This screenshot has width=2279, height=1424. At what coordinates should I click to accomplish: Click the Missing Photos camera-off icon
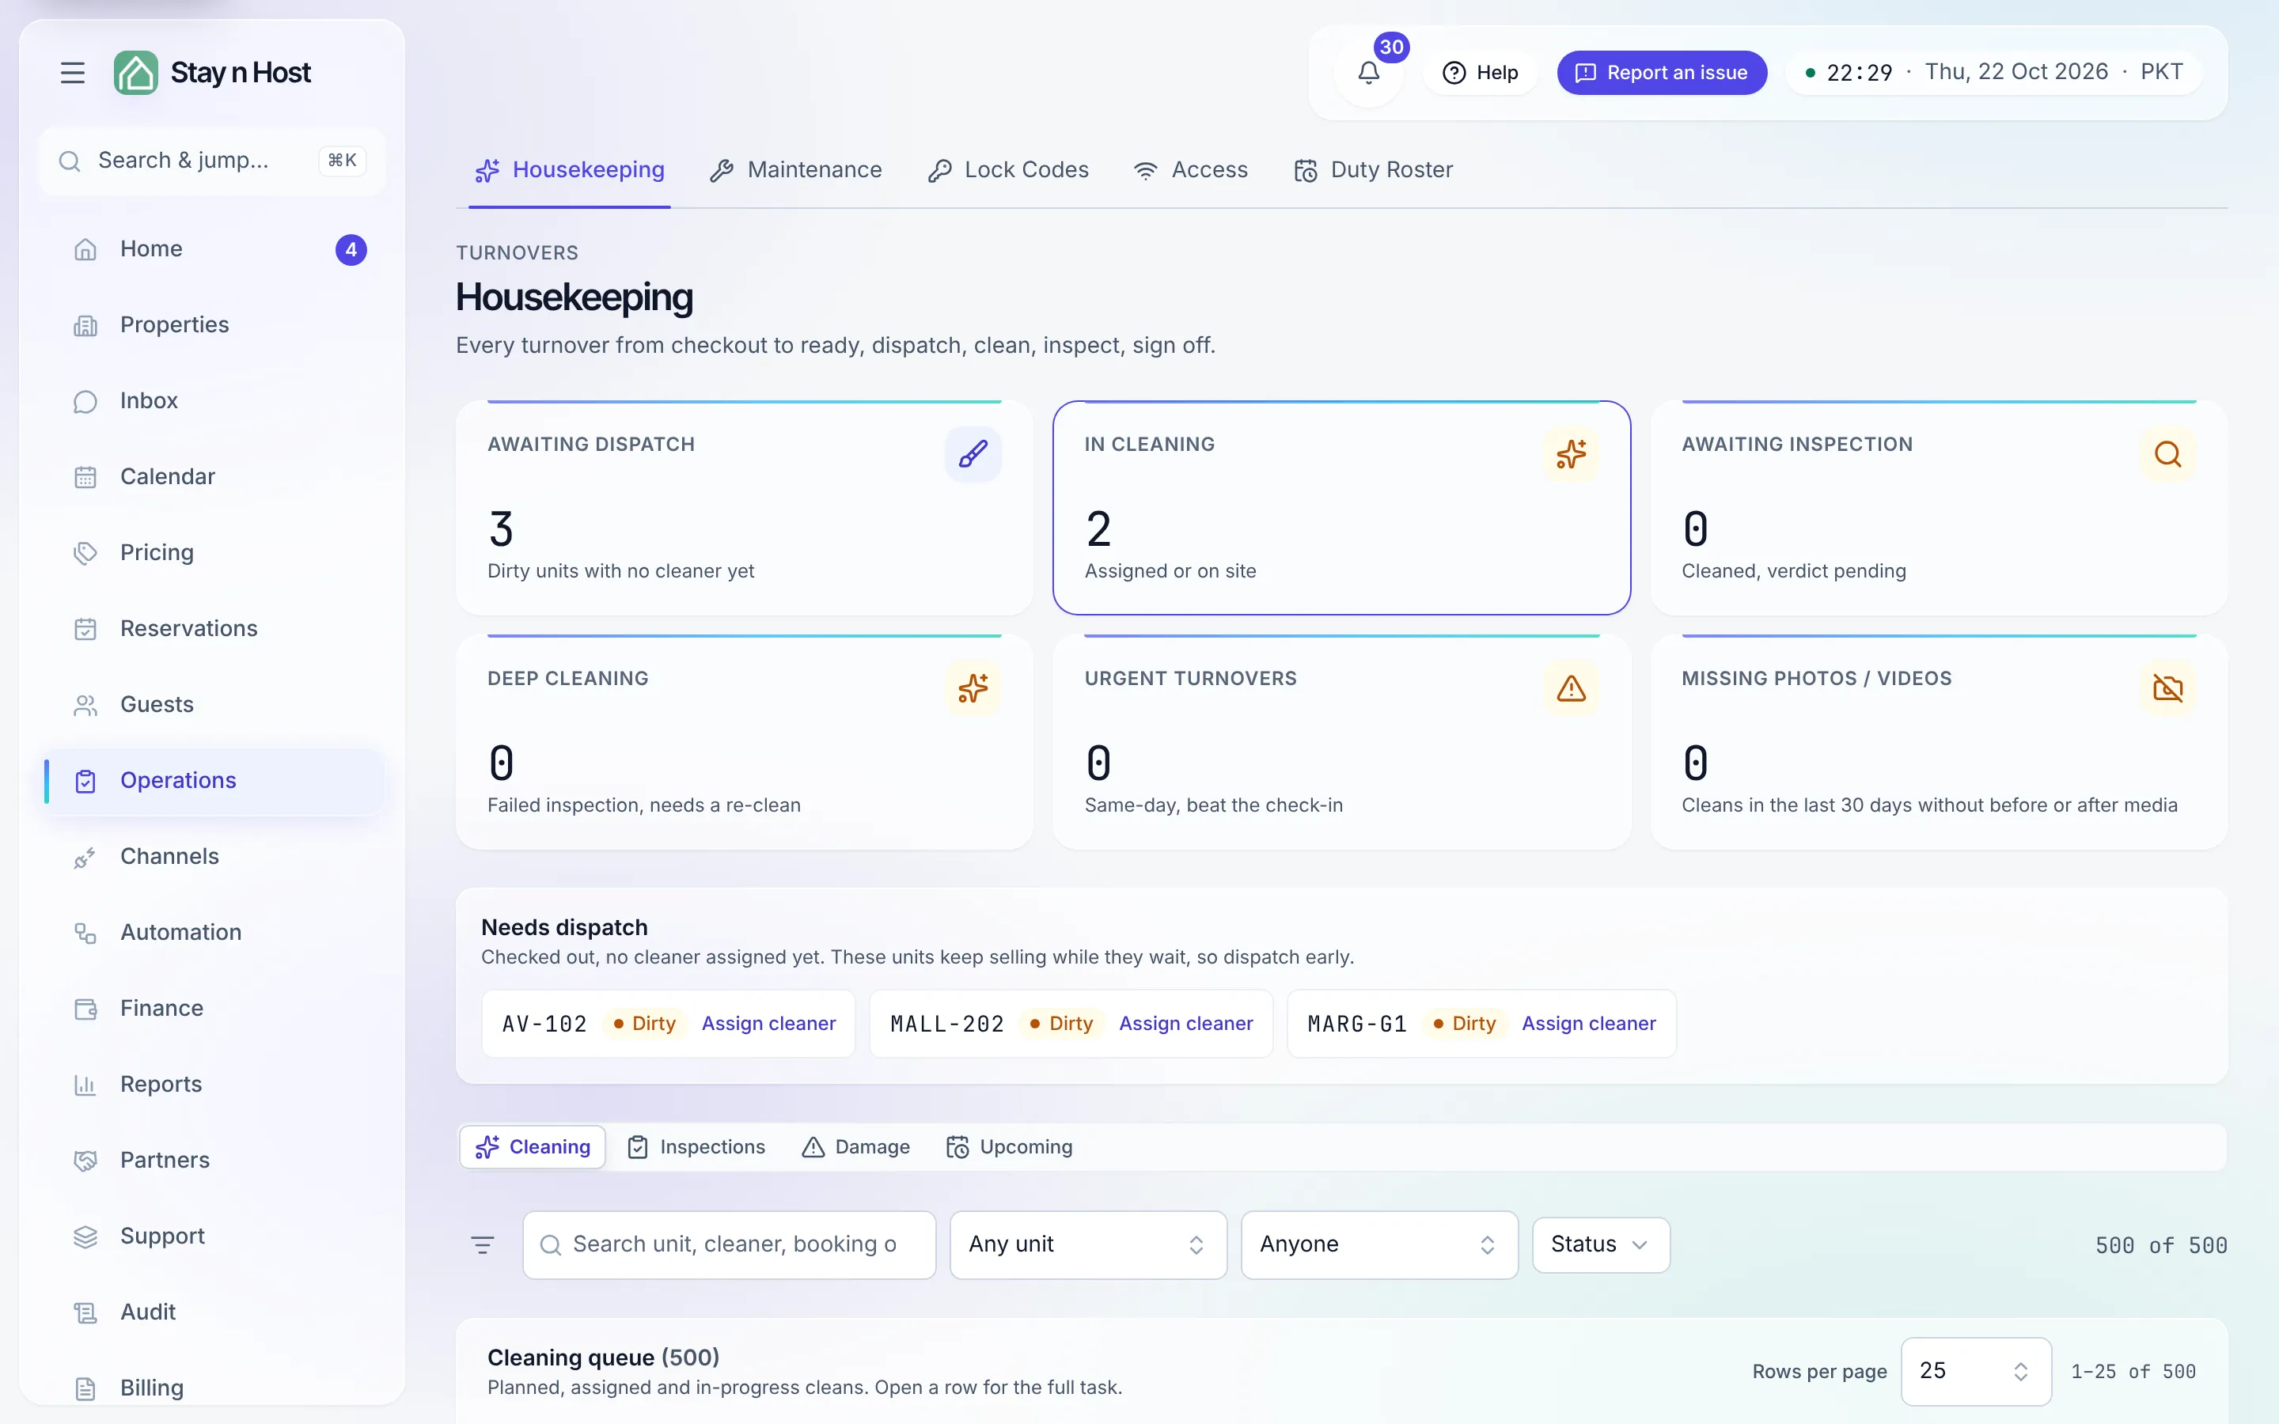pos(2168,688)
